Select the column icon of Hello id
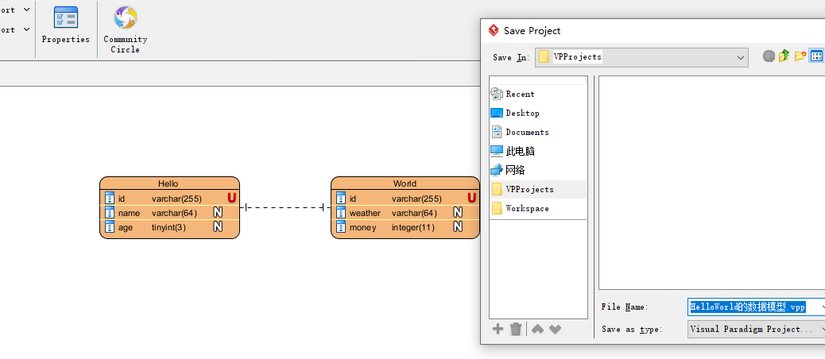This screenshot has height=359, width=825. [x=110, y=198]
